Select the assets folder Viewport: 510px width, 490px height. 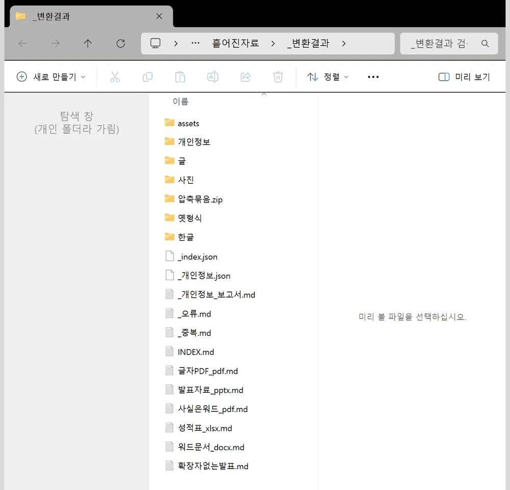coord(182,123)
